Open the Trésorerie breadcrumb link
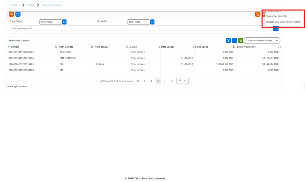This screenshot has width=305, height=182. (x=15, y=5)
